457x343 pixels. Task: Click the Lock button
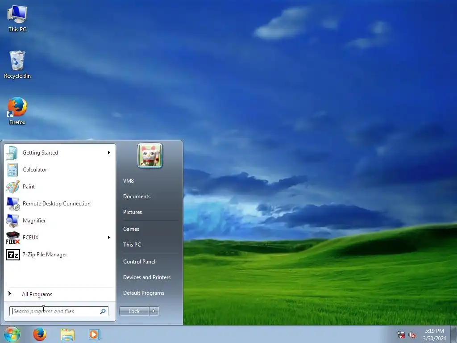click(x=134, y=311)
